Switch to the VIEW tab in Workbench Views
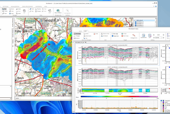This screenshot has height=114, width=170. [80, 31]
